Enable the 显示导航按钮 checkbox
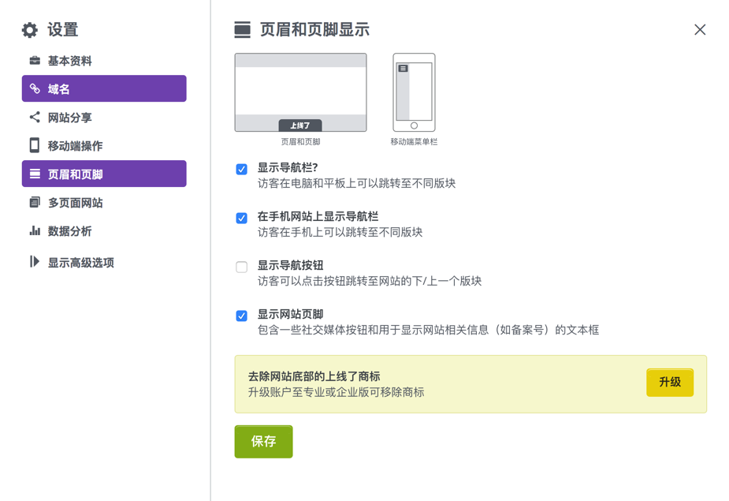The image size is (729, 501). tap(242, 267)
